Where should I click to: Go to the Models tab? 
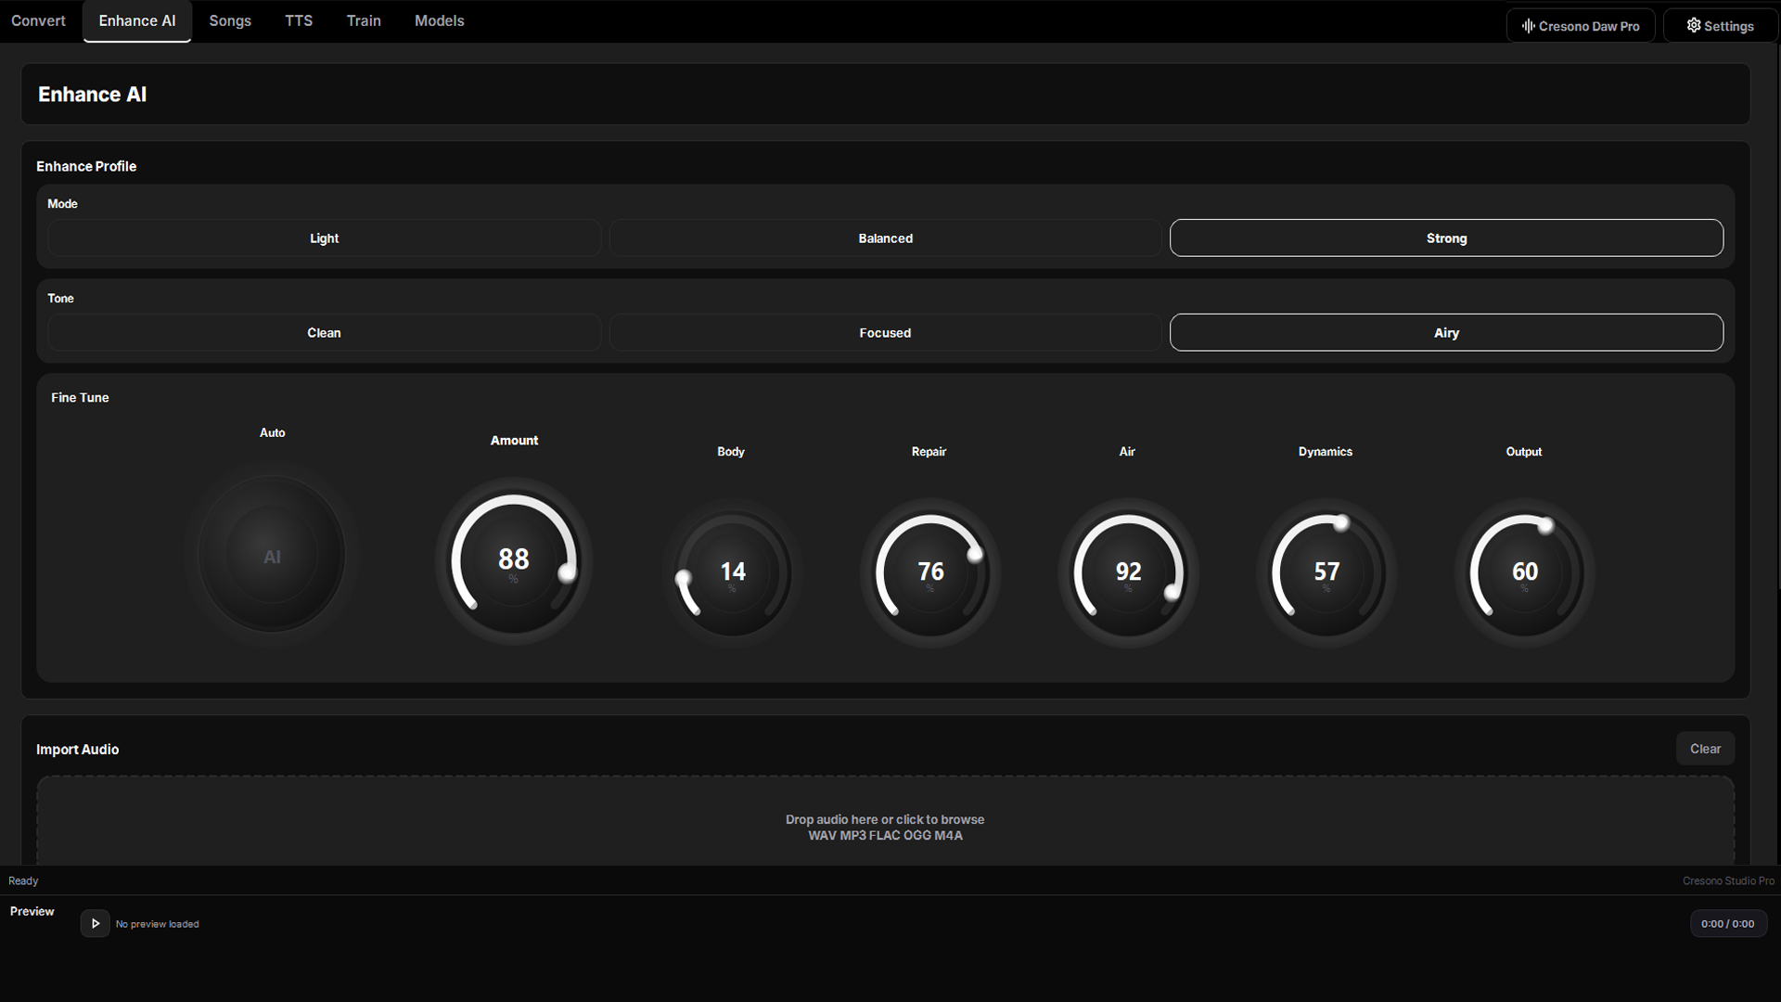click(439, 20)
